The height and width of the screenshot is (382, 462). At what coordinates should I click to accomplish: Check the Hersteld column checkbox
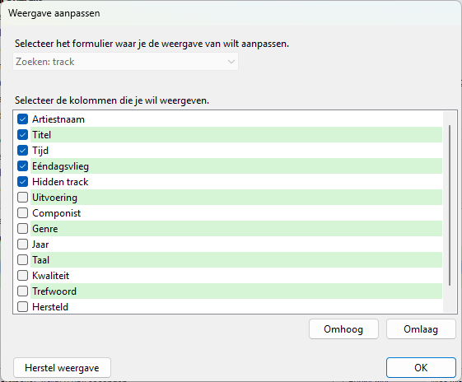pos(23,306)
